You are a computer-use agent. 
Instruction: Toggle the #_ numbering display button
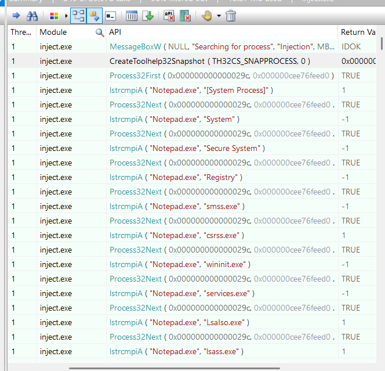pos(110,16)
